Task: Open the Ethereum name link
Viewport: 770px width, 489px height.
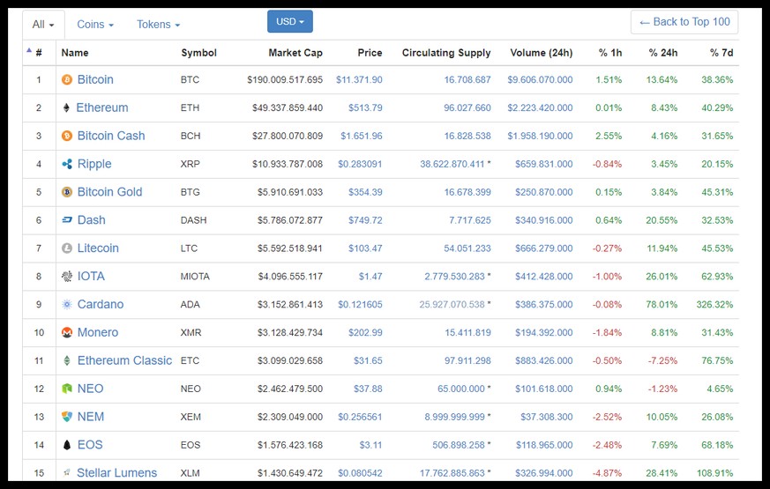Action: 102,107
